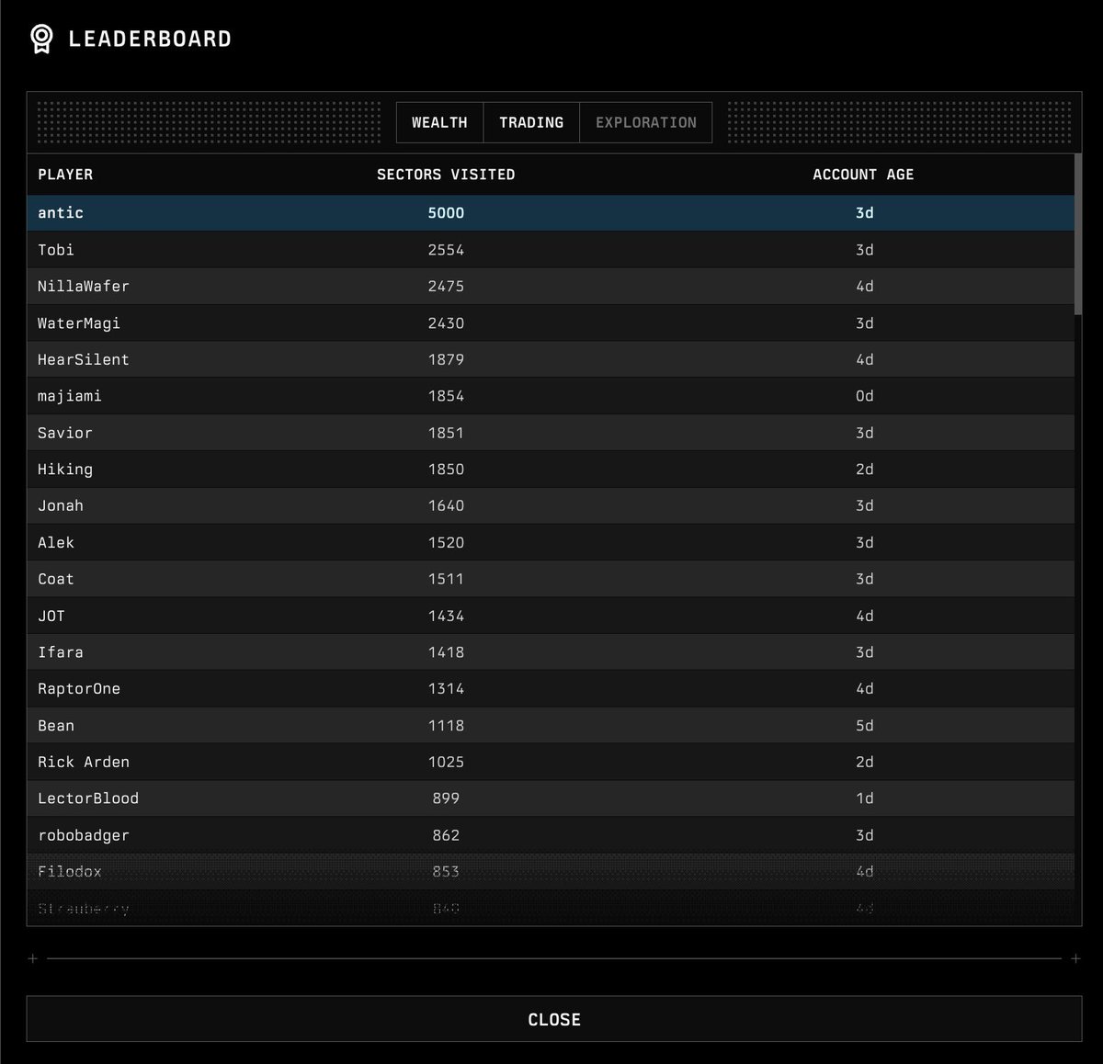Screen dimensions: 1103x1064
Task: Switch to the Trading tab
Action: tap(531, 122)
